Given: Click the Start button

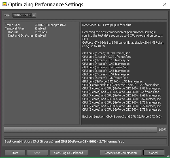Looking at the screenshot, I should coord(15,153).
